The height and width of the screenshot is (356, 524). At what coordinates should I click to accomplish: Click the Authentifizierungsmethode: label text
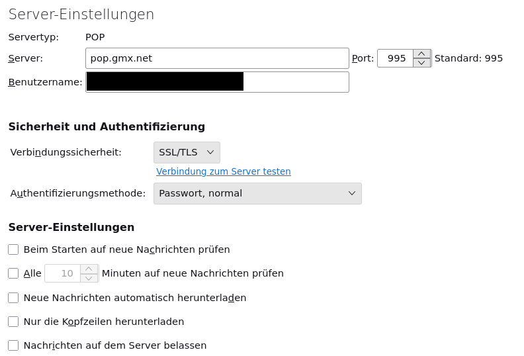point(77,193)
